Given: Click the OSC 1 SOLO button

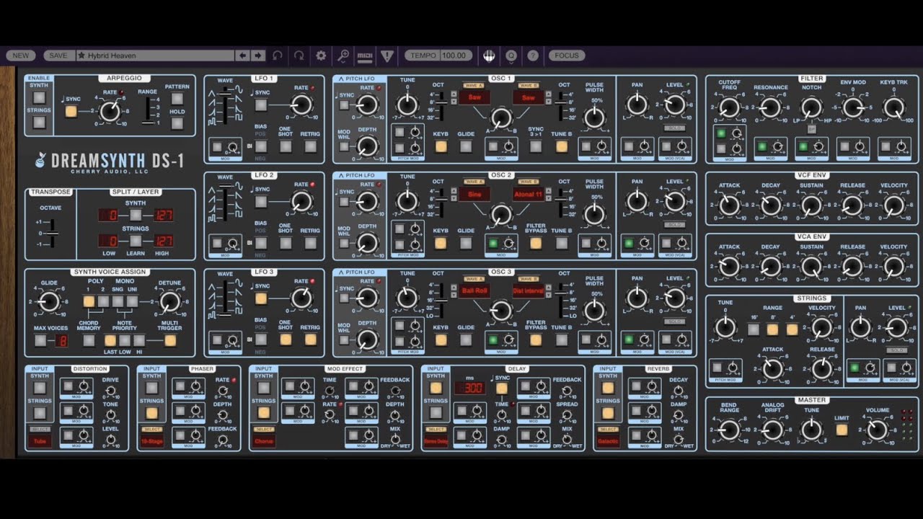Looking at the screenshot, I should (x=675, y=128).
